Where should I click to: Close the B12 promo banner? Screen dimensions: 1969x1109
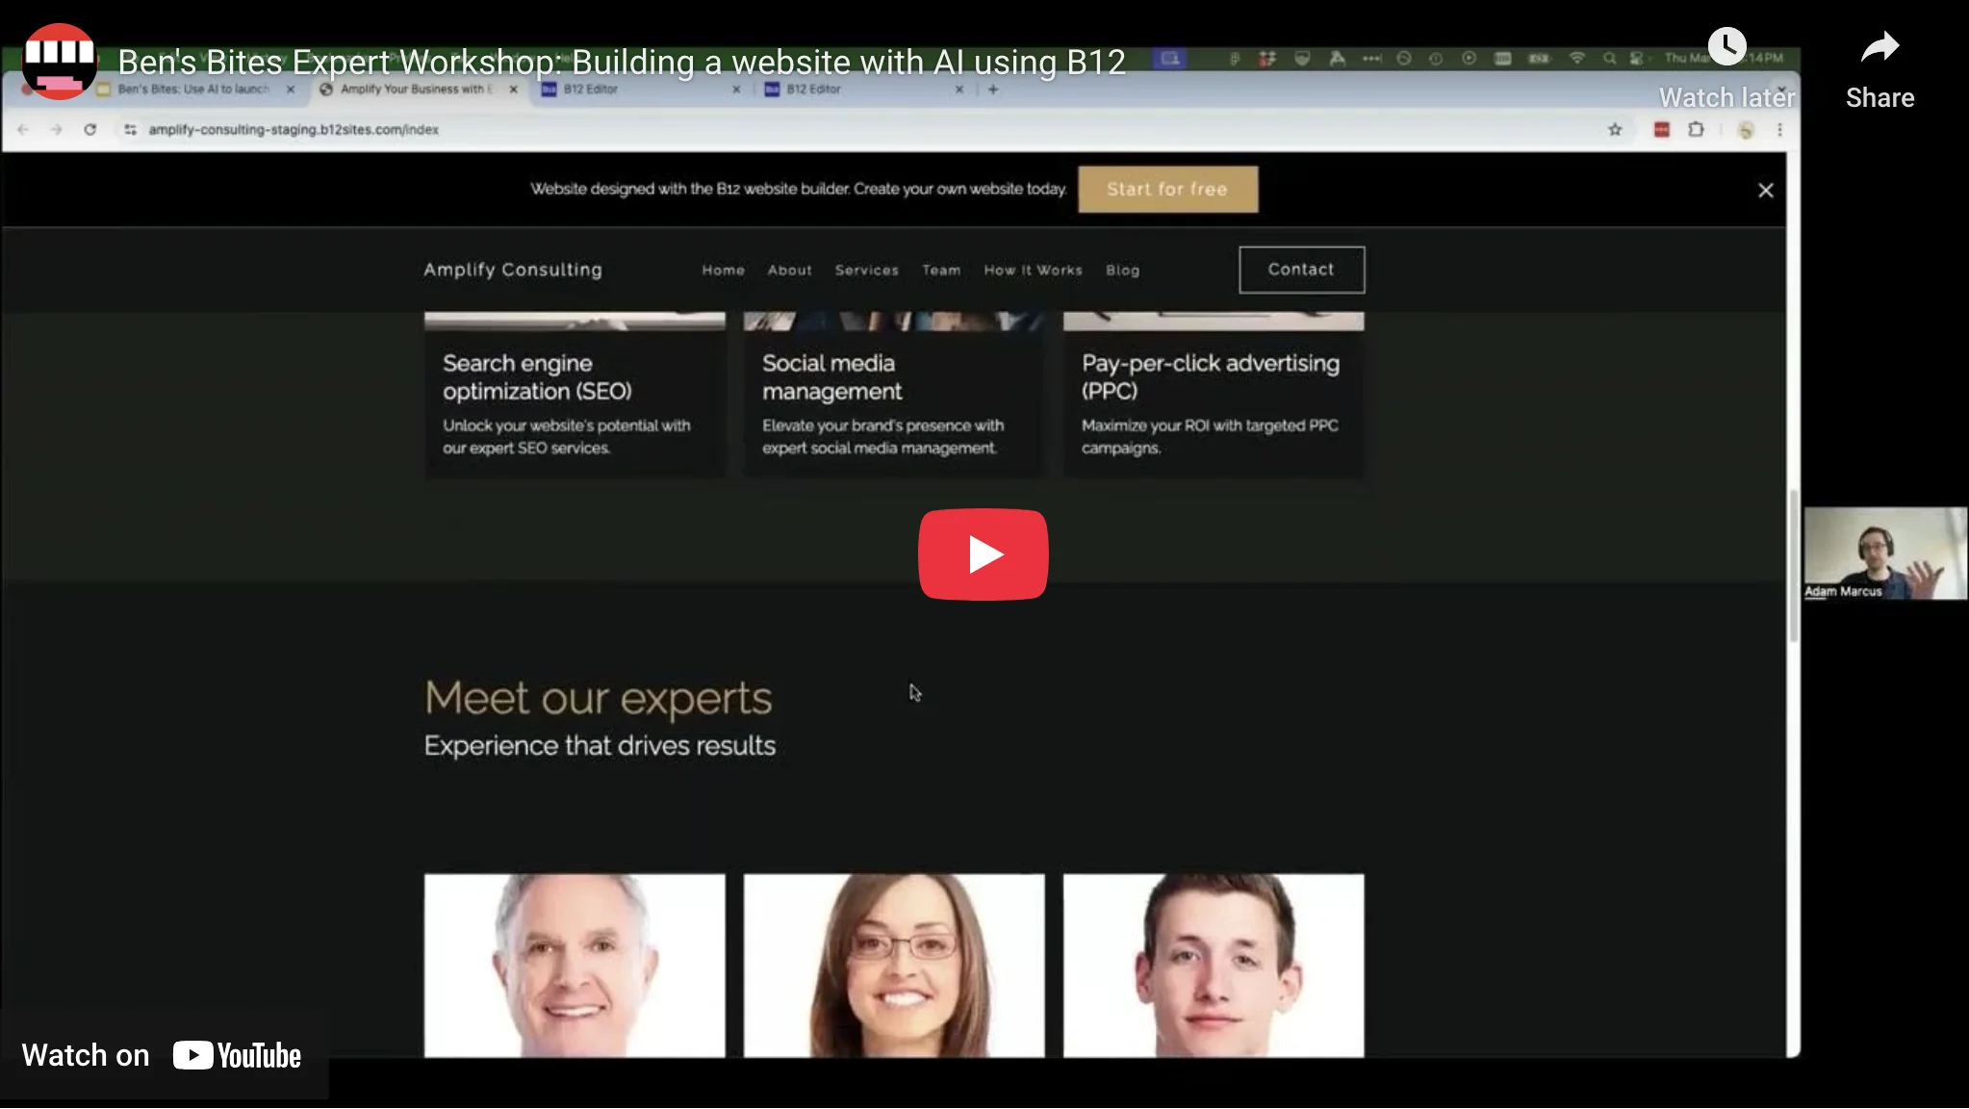tap(1765, 191)
